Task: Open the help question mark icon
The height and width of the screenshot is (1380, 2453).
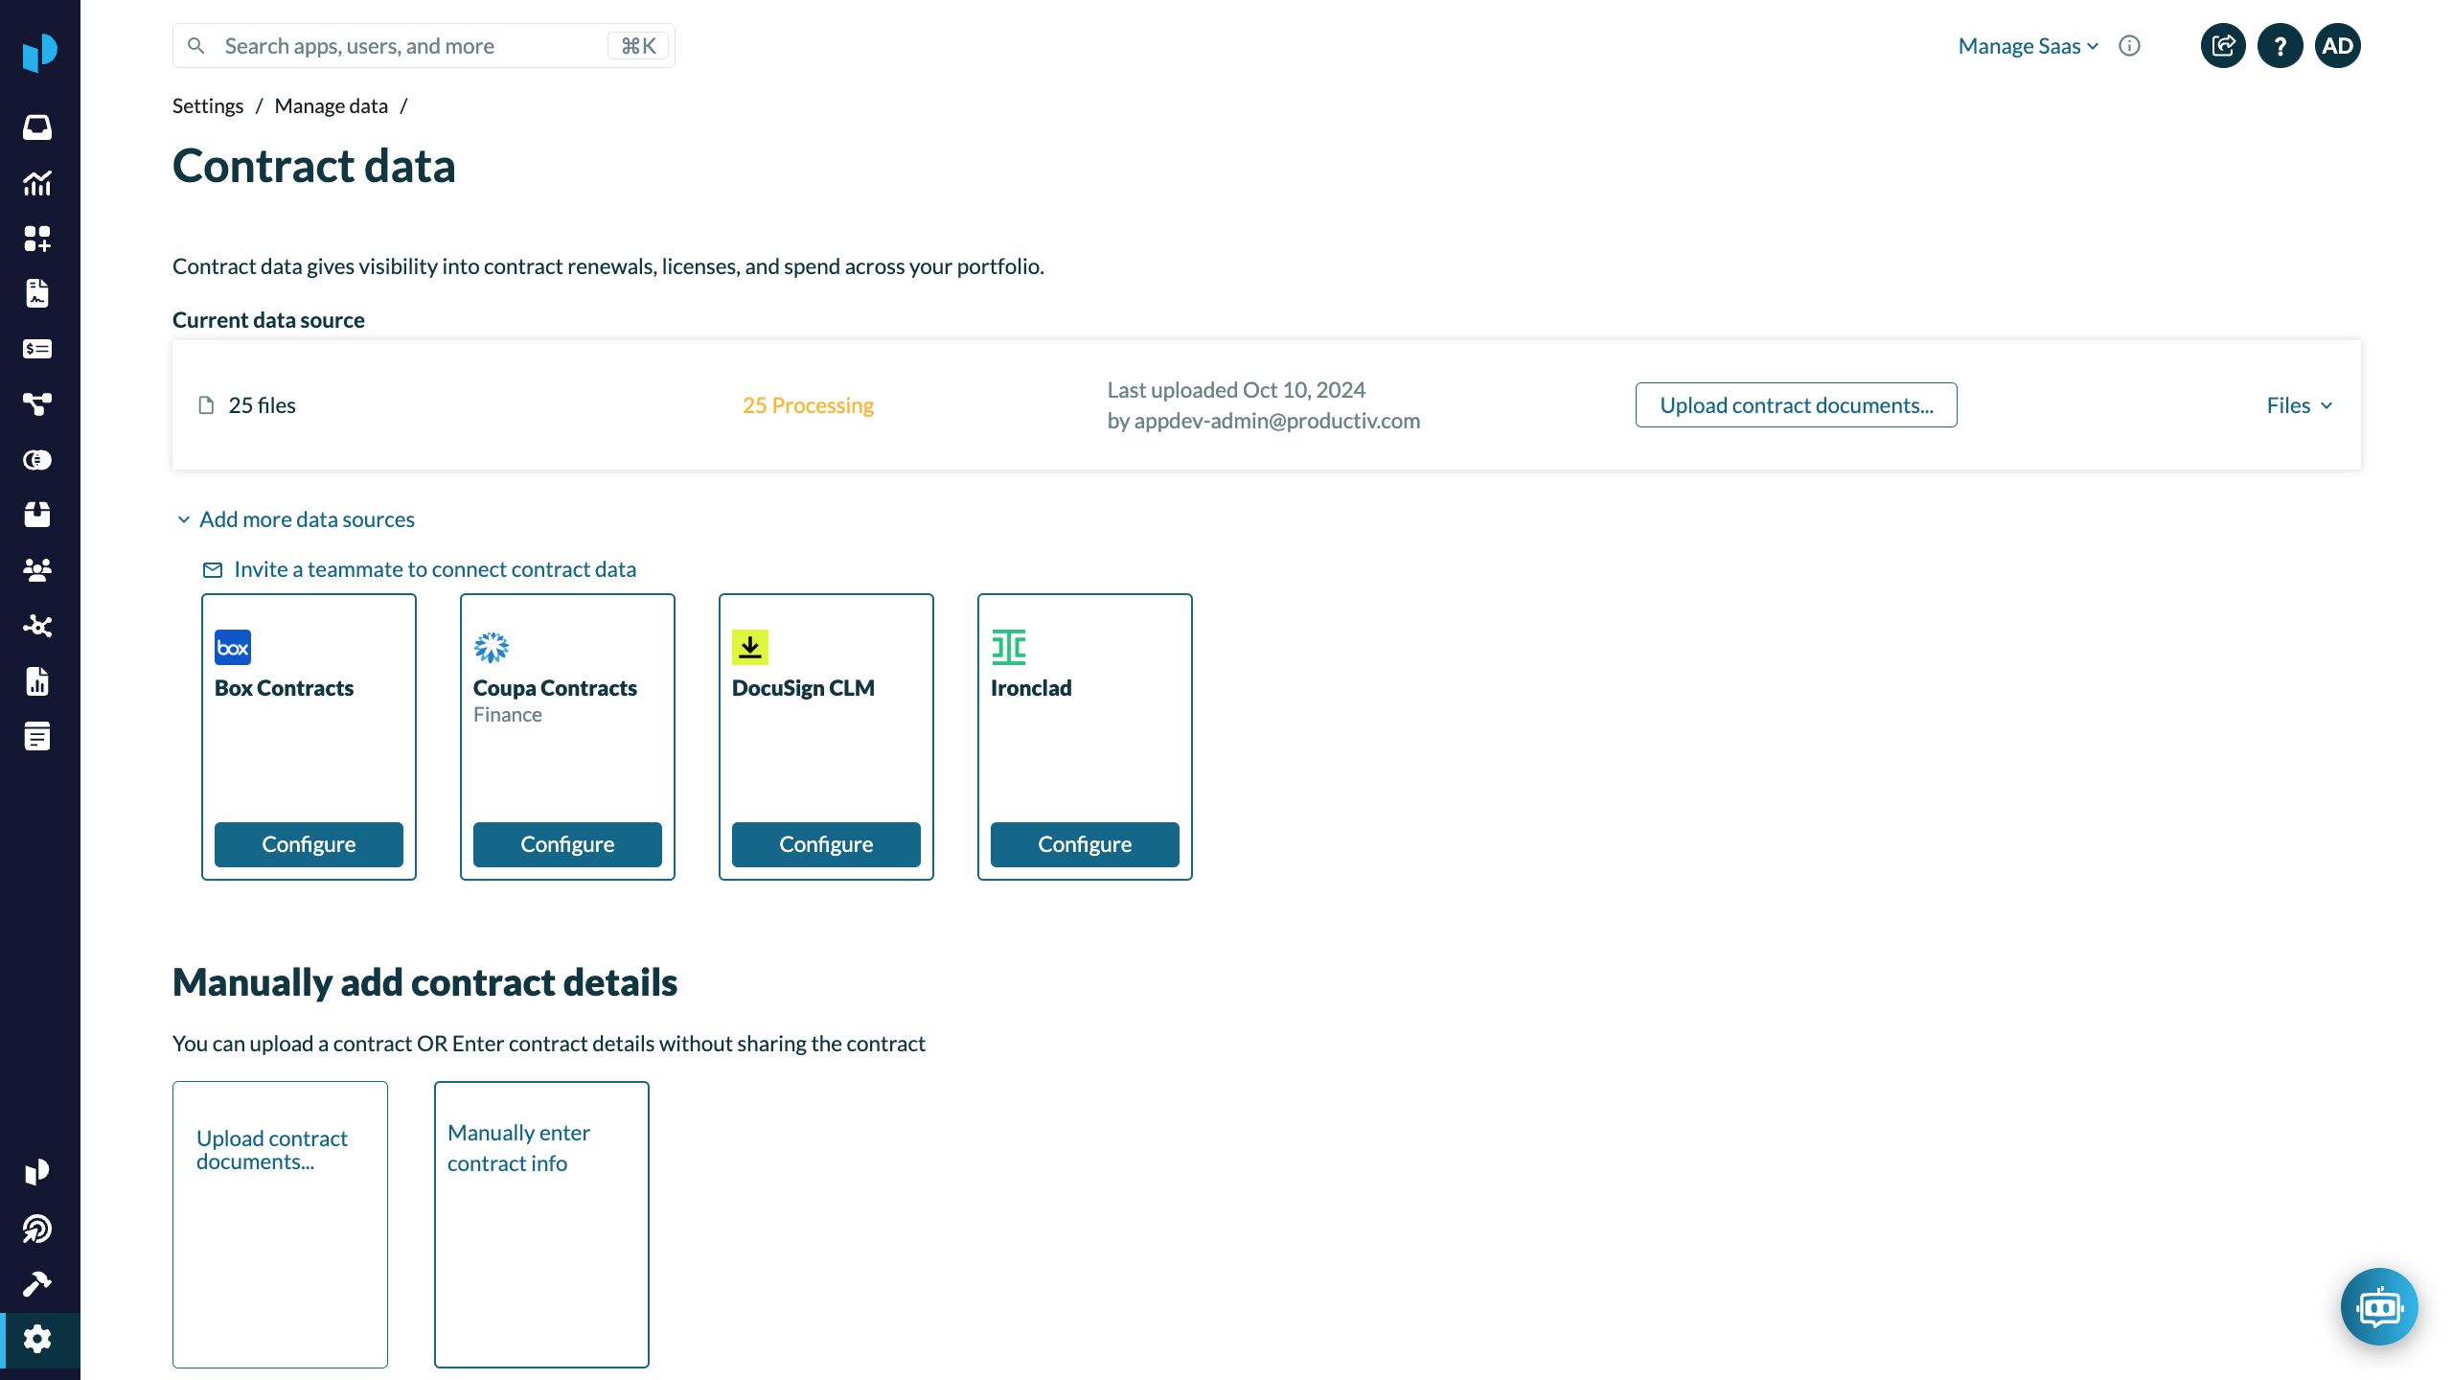Action: tap(2281, 46)
